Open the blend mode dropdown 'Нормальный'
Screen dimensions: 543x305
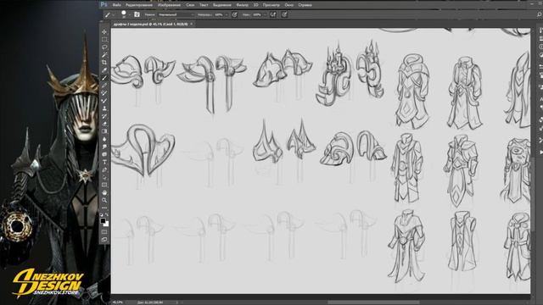tap(176, 14)
